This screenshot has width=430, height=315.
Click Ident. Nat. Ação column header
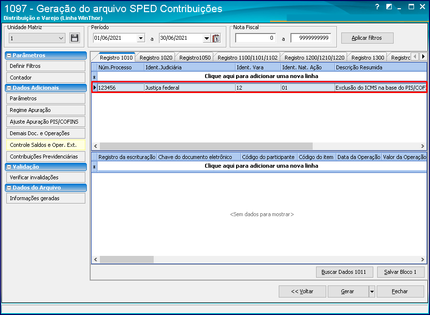[x=308, y=67]
